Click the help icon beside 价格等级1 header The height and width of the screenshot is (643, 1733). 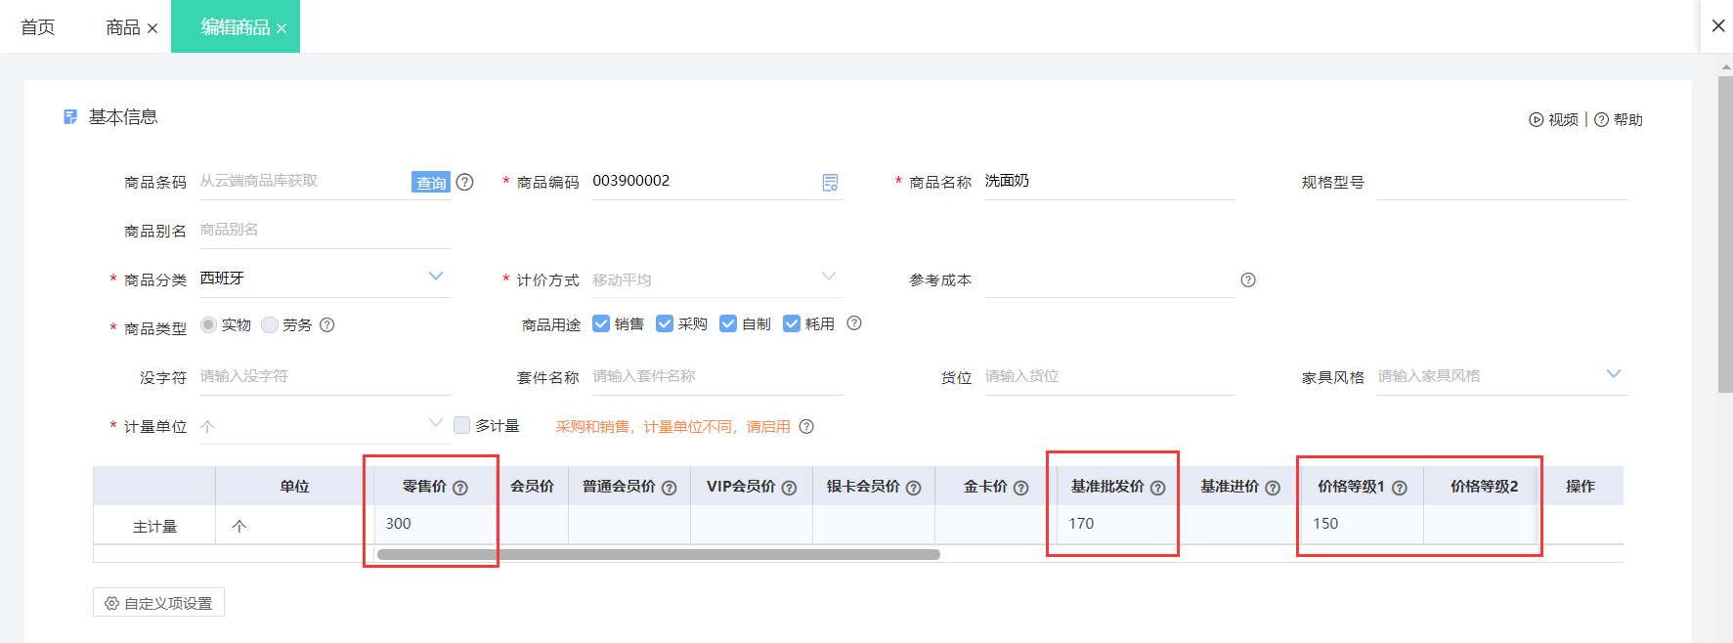(x=1400, y=488)
